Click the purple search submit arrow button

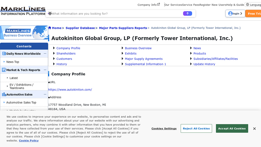pyautogui.click(x=187, y=13)
